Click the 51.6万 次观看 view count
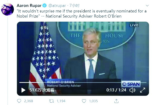This screenshot has width=152, height=105. tap(42, 90)
